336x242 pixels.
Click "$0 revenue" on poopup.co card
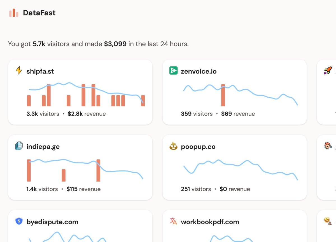coord(235,189)
